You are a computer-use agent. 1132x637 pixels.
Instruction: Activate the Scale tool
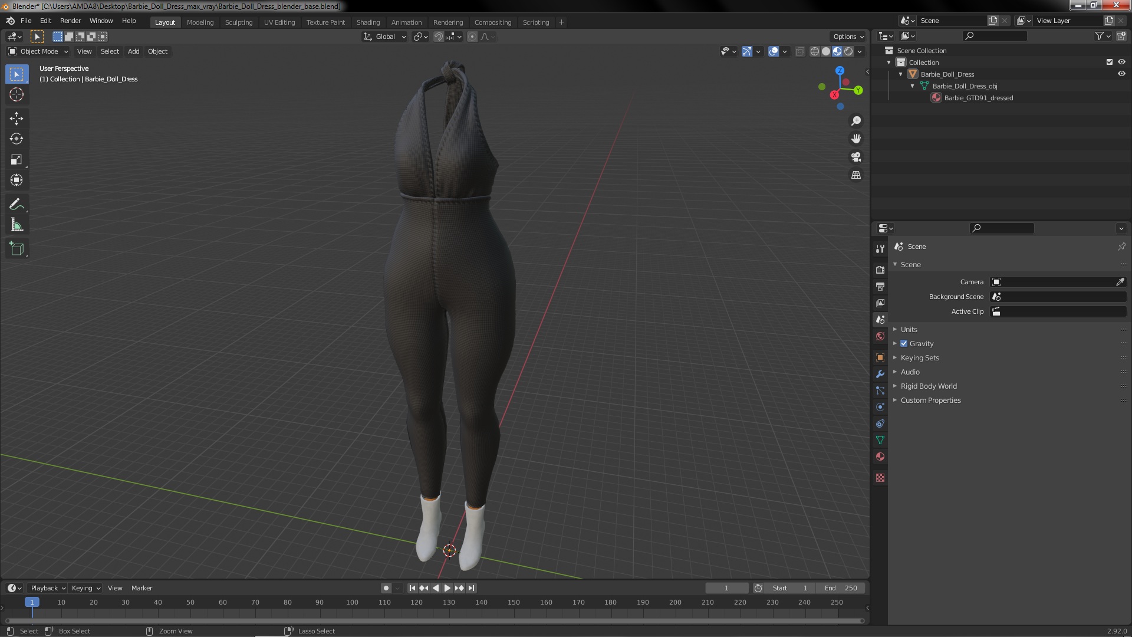click(17, 160)
